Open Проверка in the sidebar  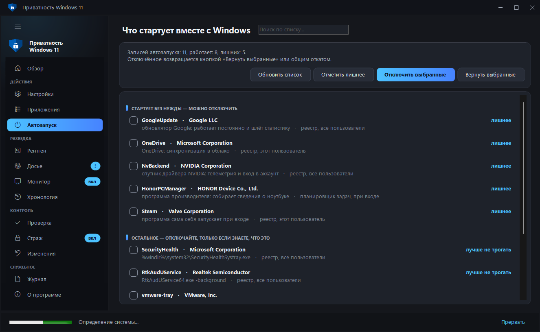coord(55,223)
